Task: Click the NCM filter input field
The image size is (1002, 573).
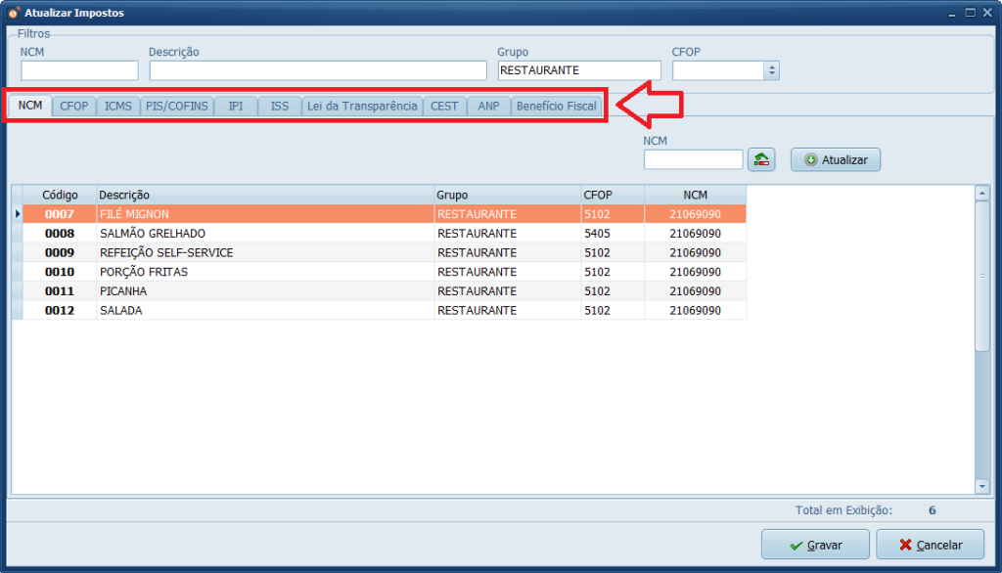Action: click(x=79, y=70)
